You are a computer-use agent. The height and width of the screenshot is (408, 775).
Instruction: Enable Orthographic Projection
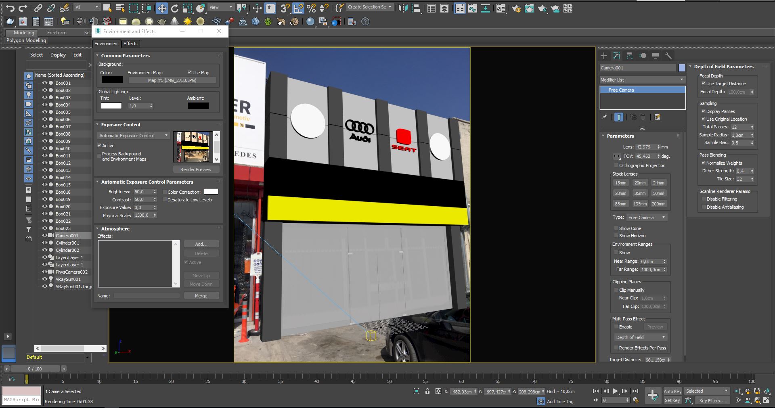[617, 165]
